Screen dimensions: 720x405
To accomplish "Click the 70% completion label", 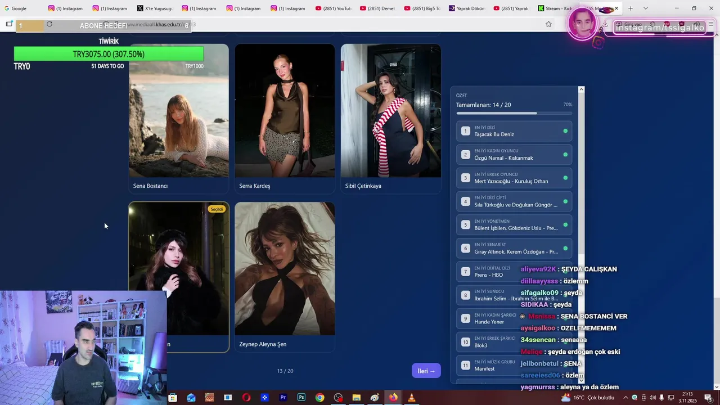I will [568, 105].
